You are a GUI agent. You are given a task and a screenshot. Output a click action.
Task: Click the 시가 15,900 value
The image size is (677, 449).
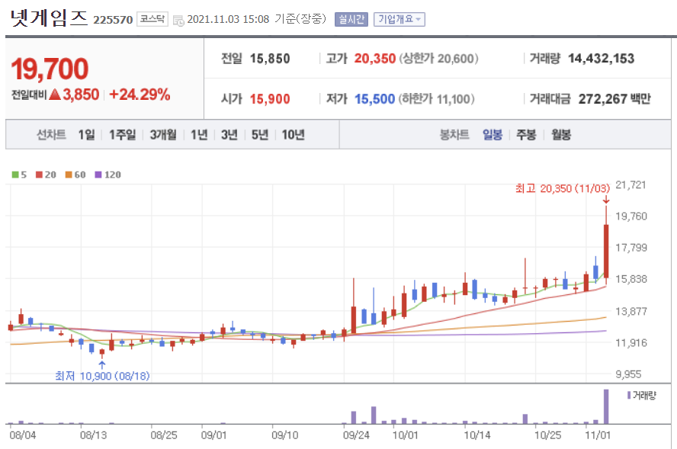tap(270, 99)
